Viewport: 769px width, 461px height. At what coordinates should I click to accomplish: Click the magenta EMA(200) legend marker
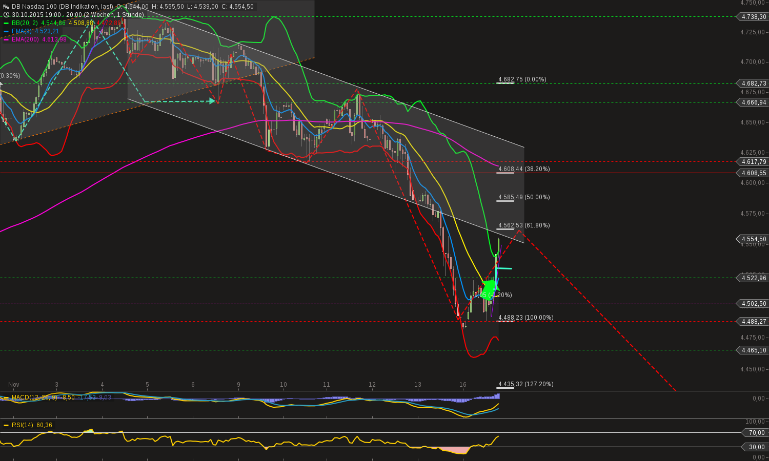click(x=6, y=39)
